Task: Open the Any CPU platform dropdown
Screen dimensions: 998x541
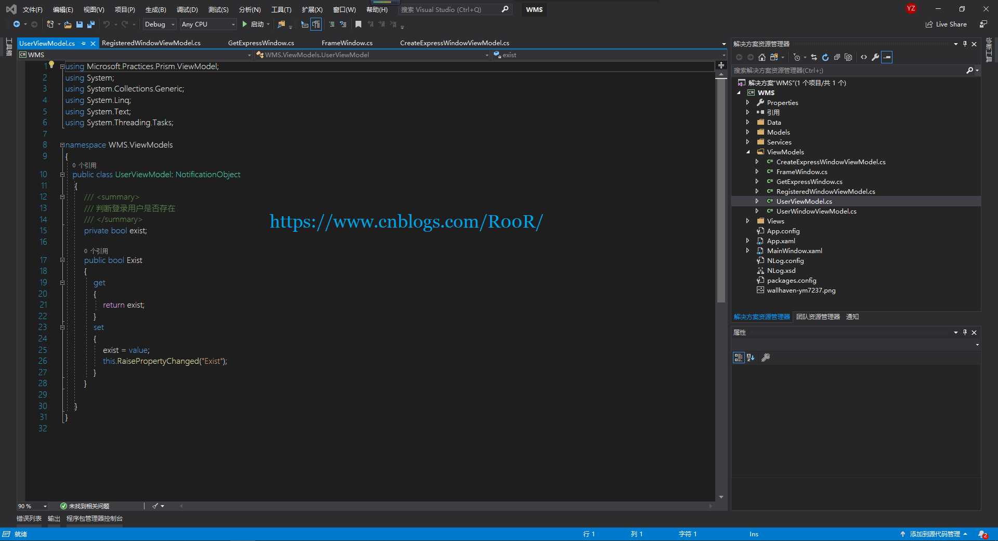Action: [208, 24]
